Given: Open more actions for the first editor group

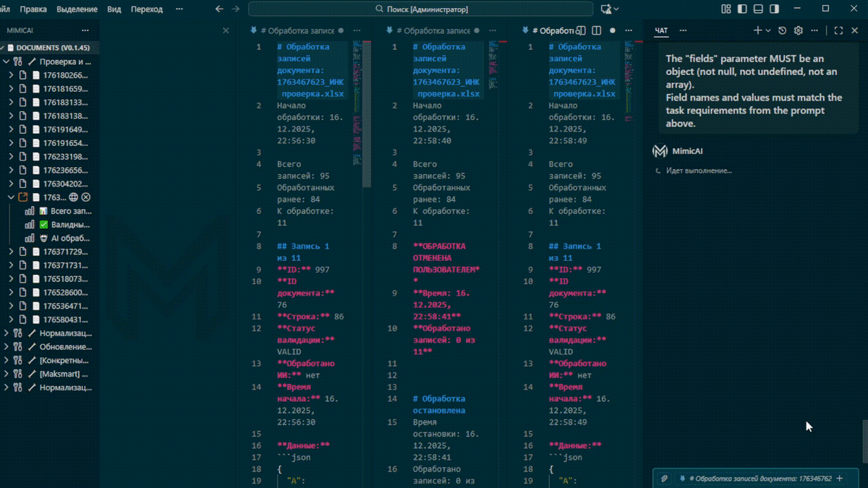Looking at the screenshot, I should tap(357, 31).
